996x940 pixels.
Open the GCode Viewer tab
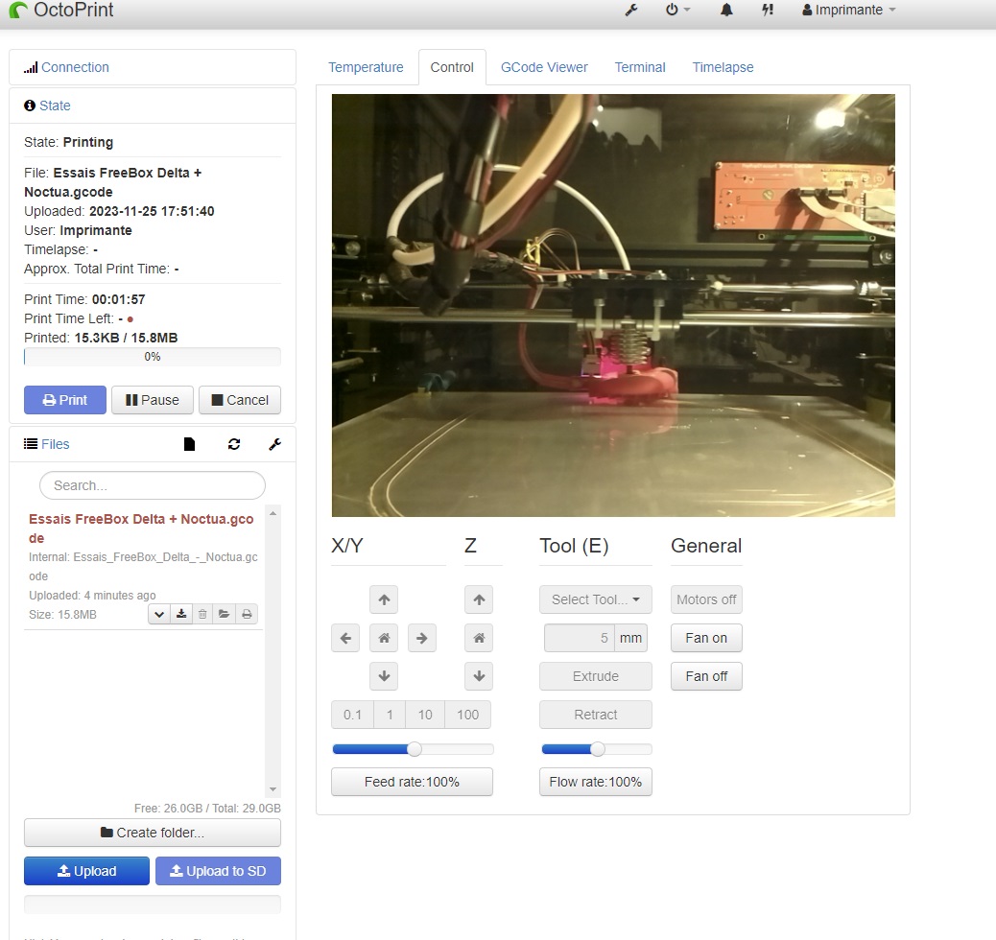[x=544, y=67]
